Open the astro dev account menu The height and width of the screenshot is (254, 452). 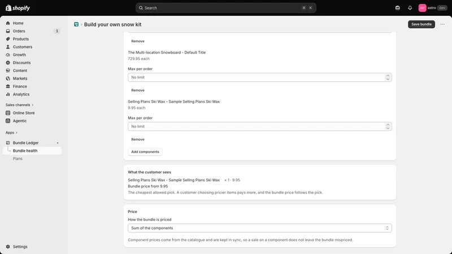[433, 8]
